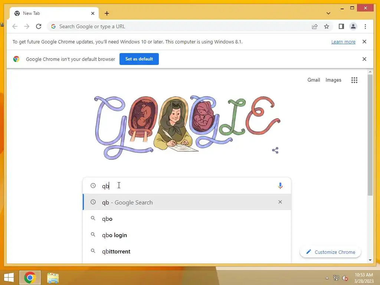Click the browser forward arrow
Viewport: 380px width, 285px height.
(27, 26)
